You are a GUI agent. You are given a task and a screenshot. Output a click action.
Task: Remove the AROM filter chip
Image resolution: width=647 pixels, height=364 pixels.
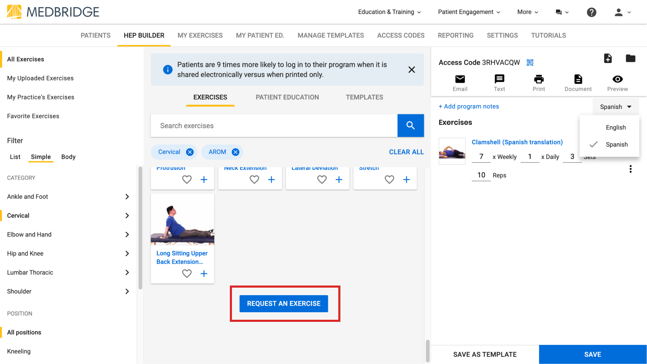[x=235, y=152]
